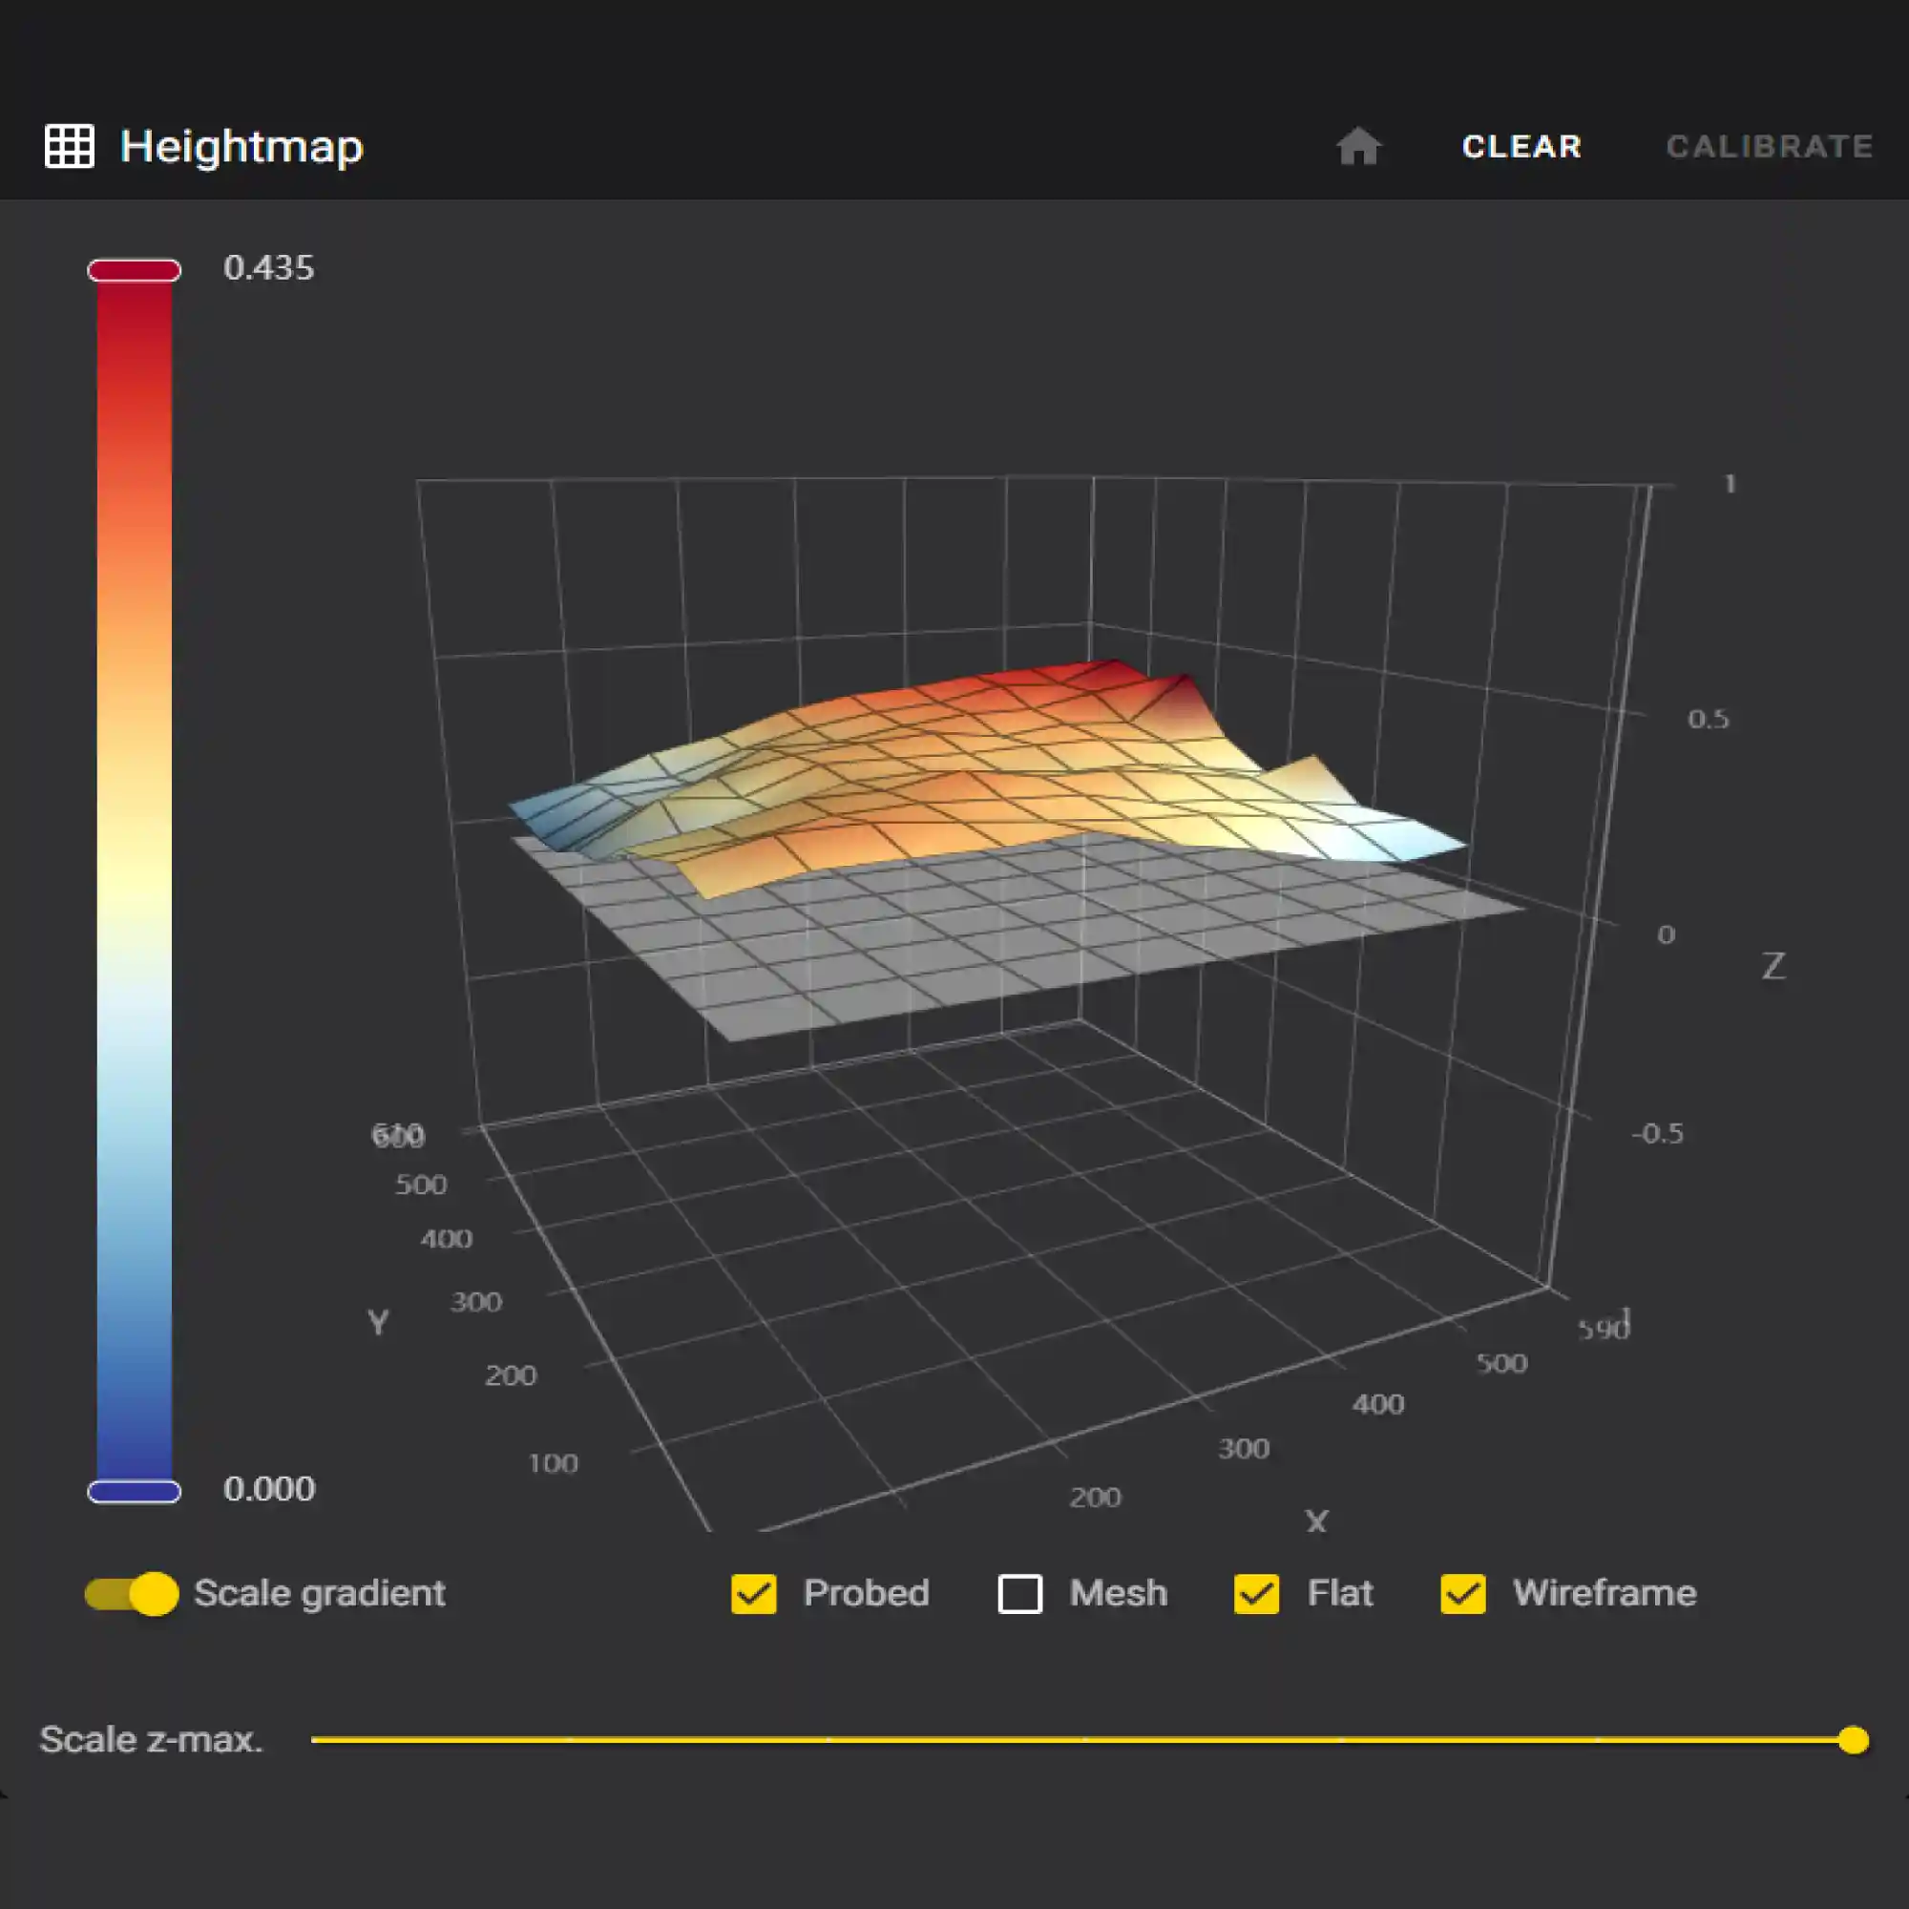Click the blue lower gradient handle at 0.000

coord(135,1491)
